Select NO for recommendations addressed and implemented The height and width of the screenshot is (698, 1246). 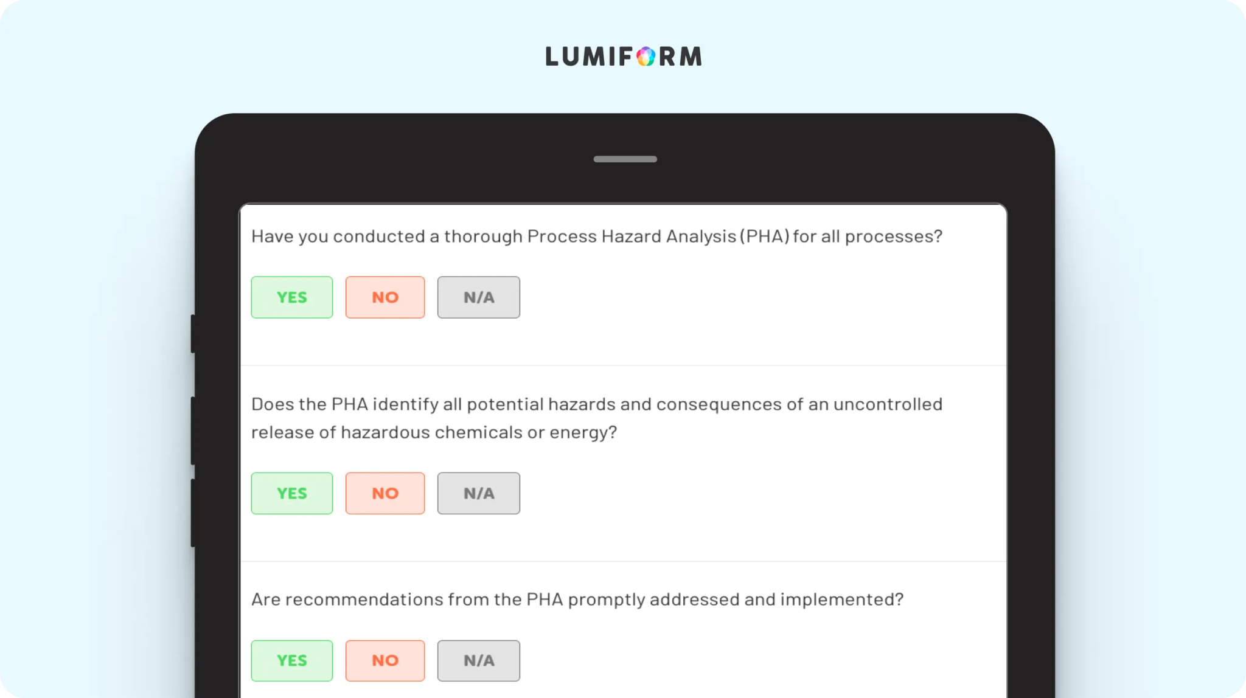point(385,660)
